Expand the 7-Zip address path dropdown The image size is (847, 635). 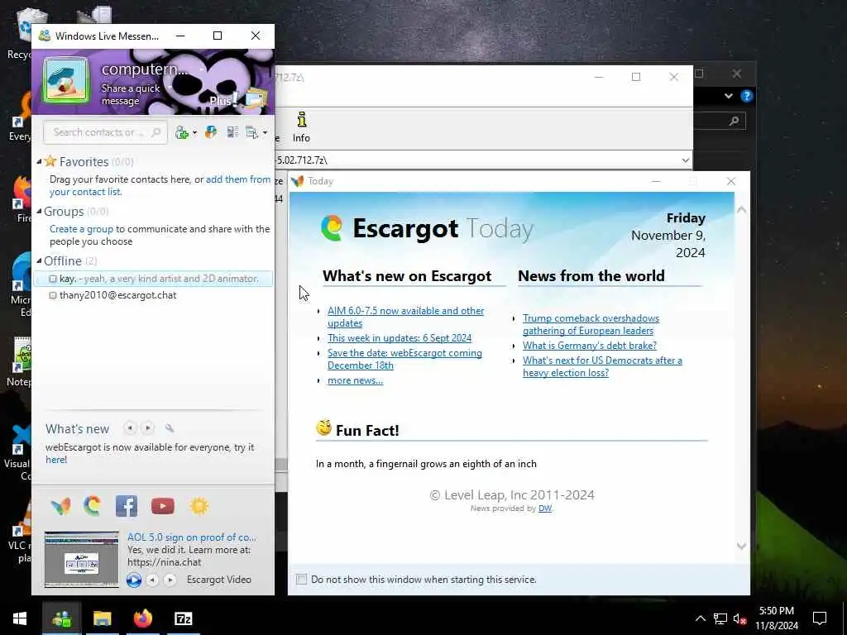(x=685, y=160)
